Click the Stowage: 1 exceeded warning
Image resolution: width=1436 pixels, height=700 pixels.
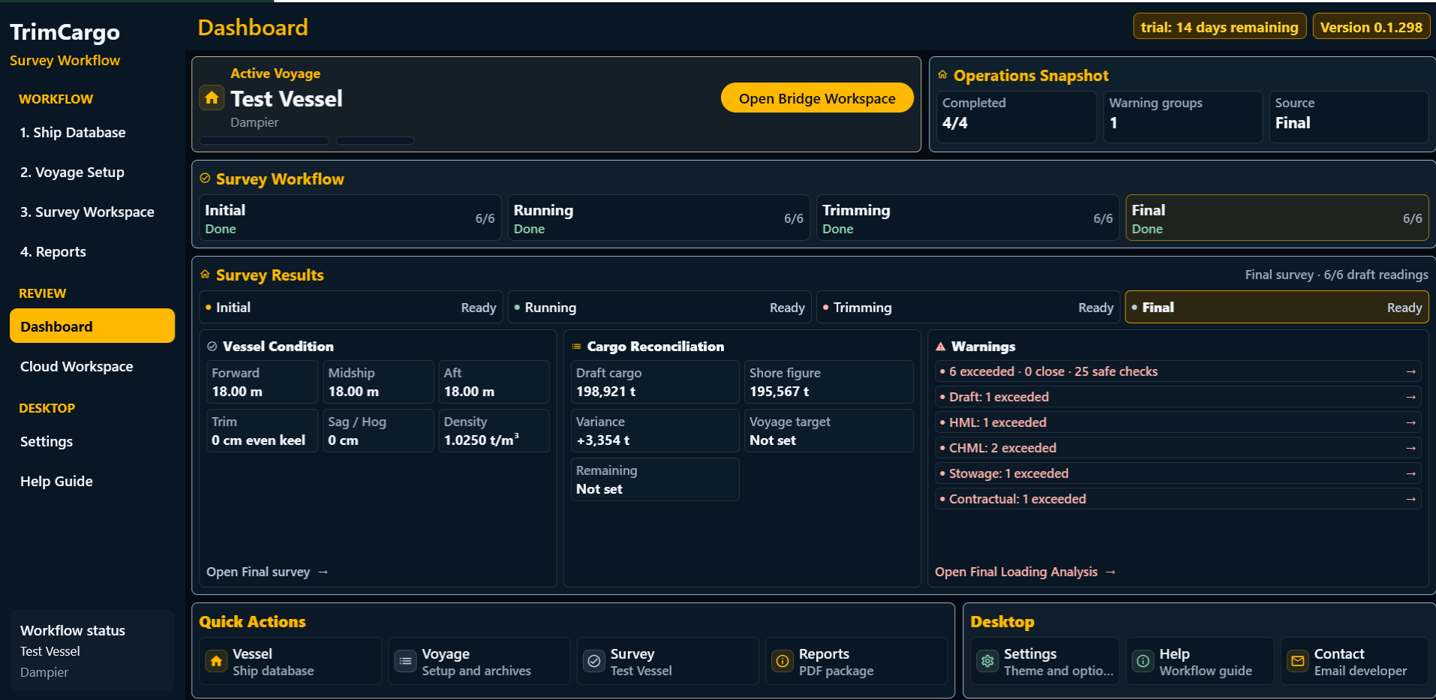(1178, 473)
